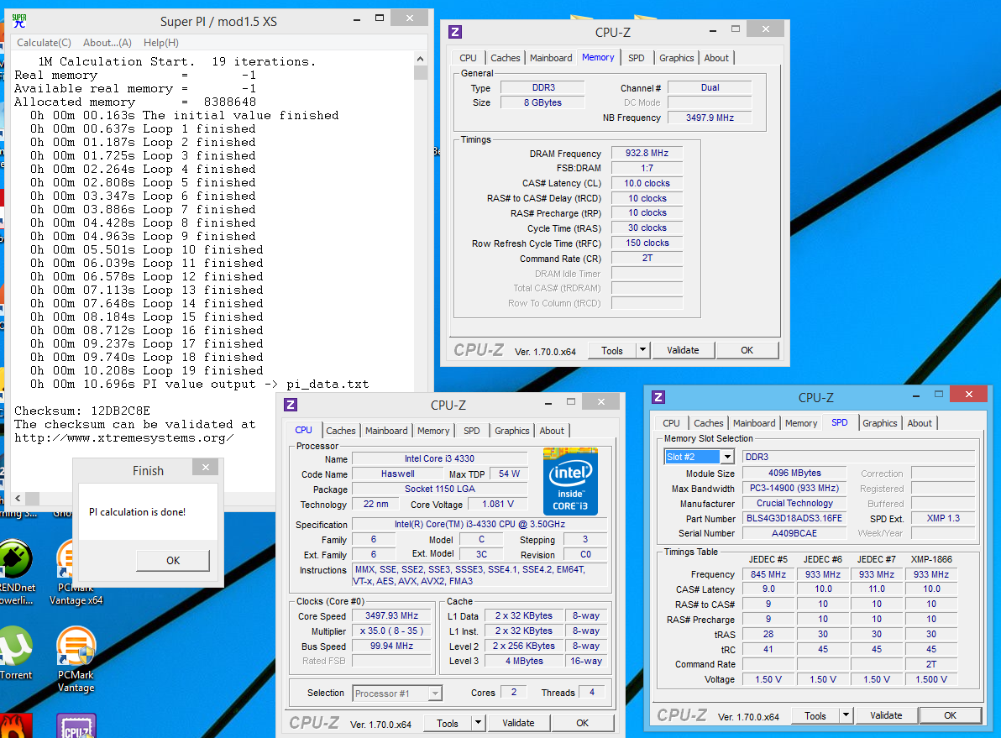Viewport: 1001px width, 738px height.
Task: Click the Checksum: 12DB2C8E line
Action: coord(82,411)
